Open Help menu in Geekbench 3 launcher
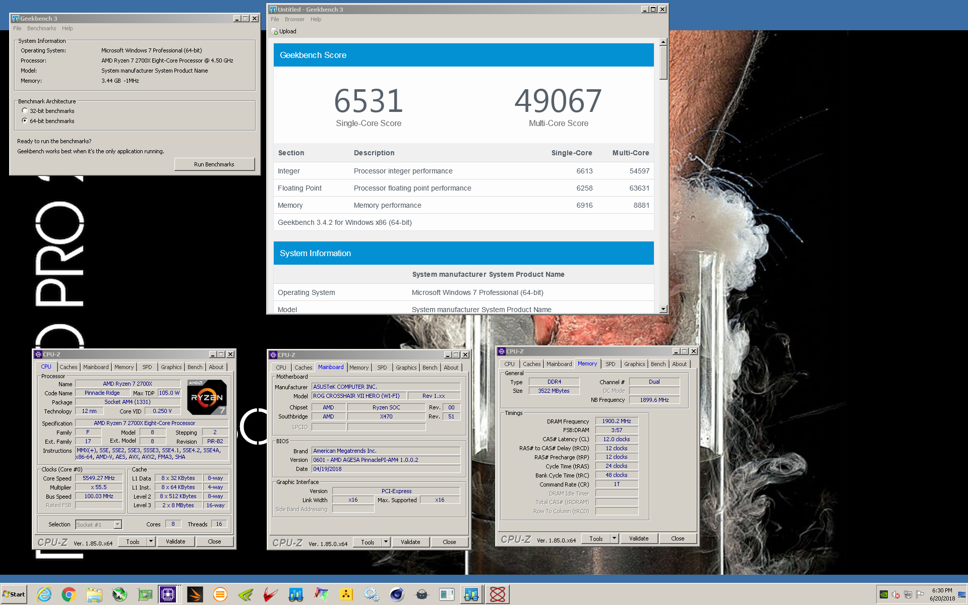The image size is (968, 605). pos(67,28)
